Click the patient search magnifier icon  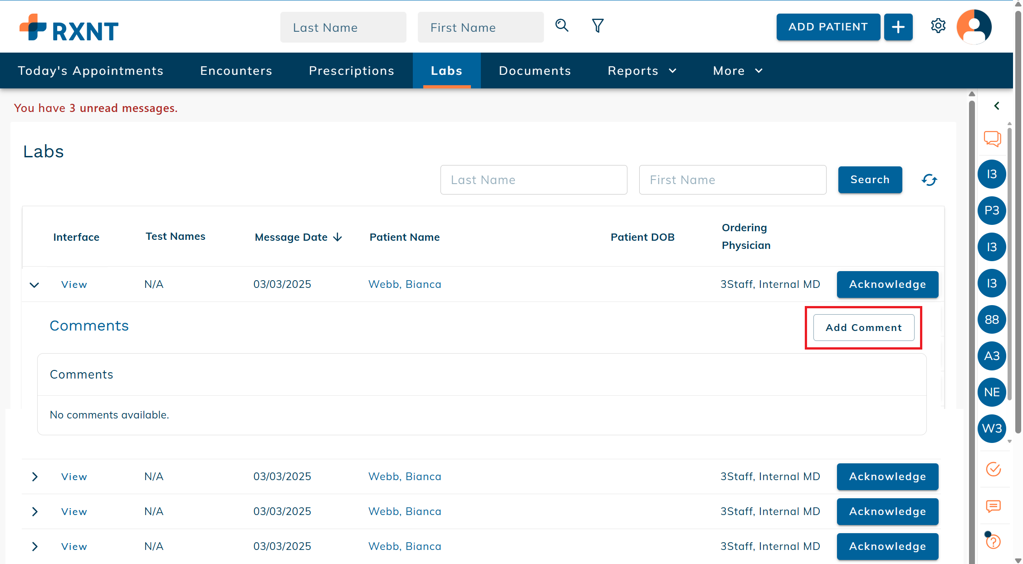(x=562, y=25)
